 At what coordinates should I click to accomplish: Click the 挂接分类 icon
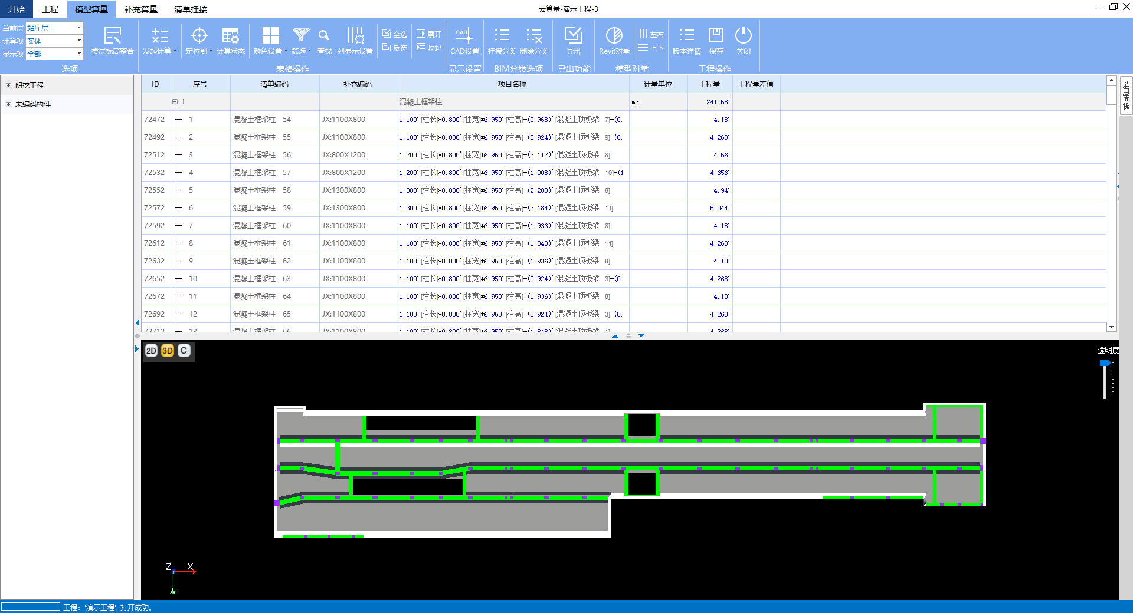point(502,37)
